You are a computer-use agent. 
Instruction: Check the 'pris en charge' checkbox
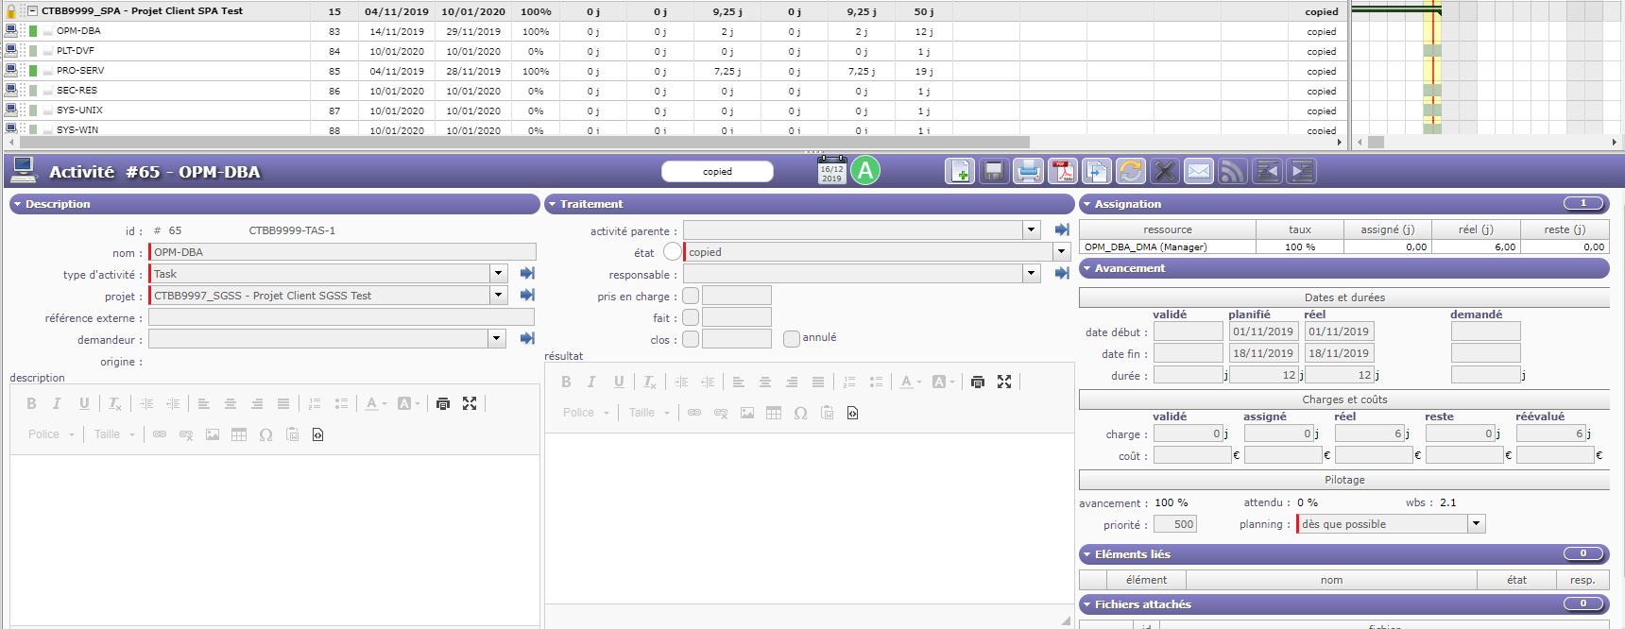(x=691, y=296)
